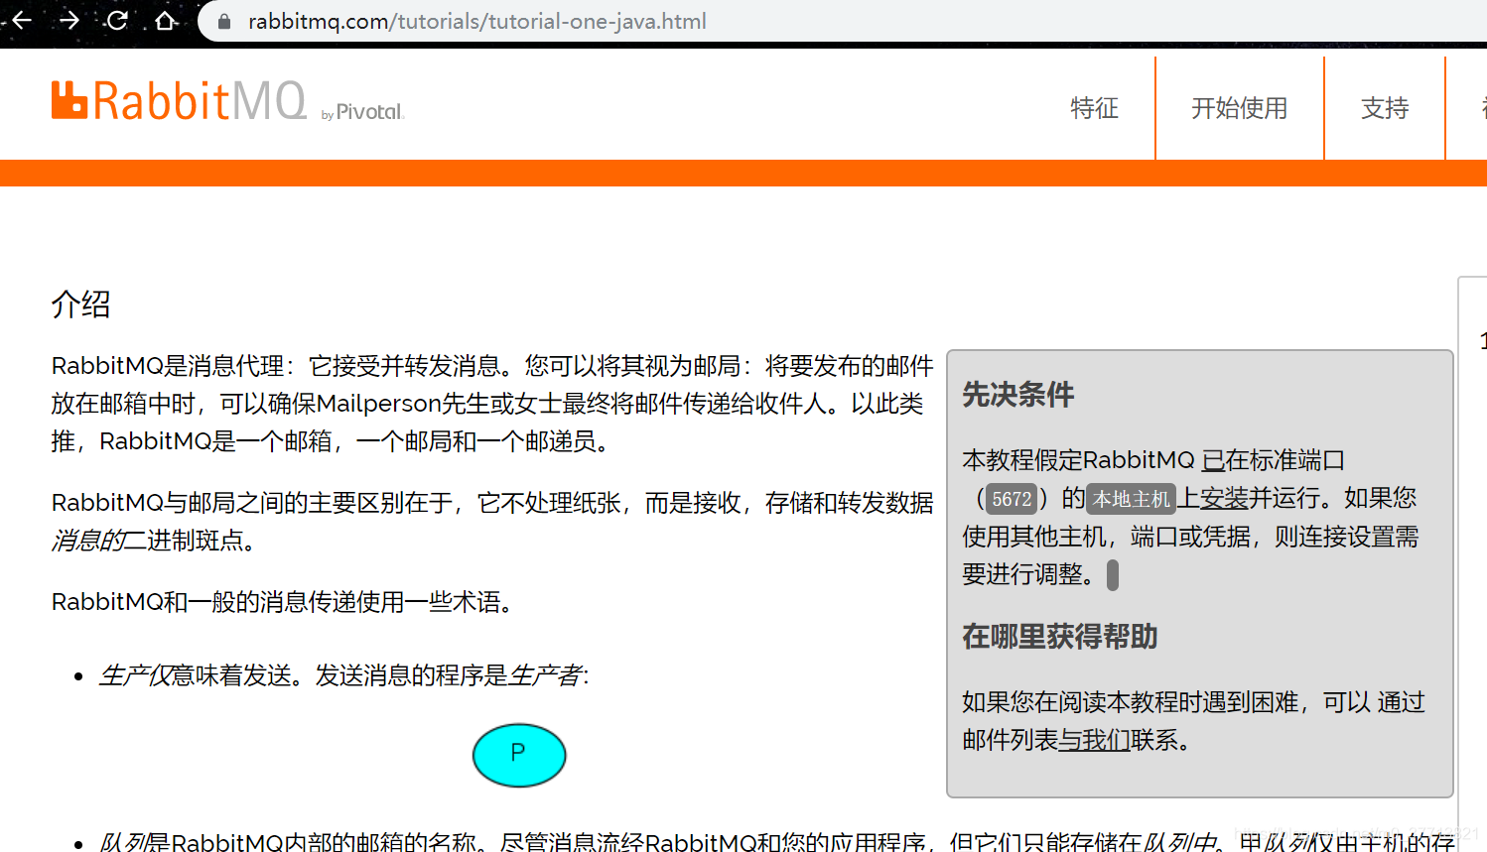Click the RabbitMQ rabbit logo
This screenshot has width=1487, height=852.
click(68, 100)
